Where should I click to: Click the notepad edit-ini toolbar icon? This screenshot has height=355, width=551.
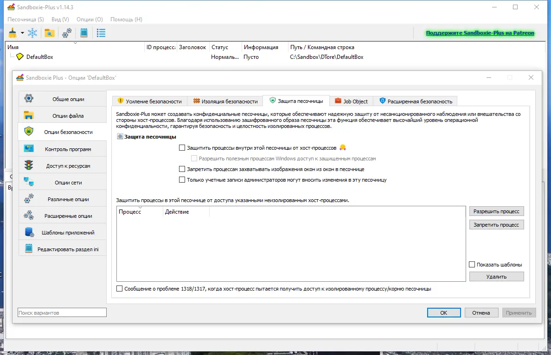[x=84, y=33]
